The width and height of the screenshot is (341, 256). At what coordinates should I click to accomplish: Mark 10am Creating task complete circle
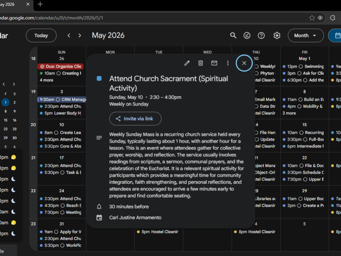pos(59,73)
